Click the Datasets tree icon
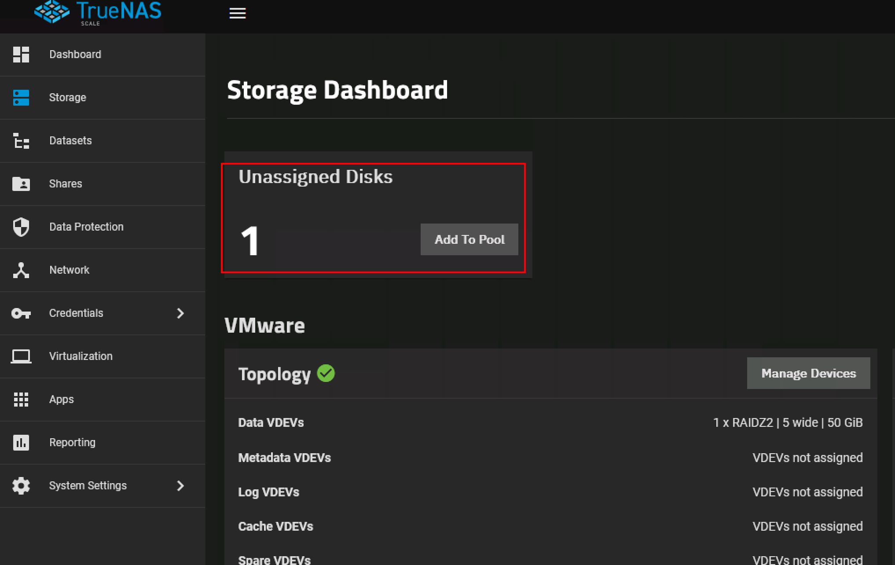Screen dimensions: 895x565 point(21,141)
